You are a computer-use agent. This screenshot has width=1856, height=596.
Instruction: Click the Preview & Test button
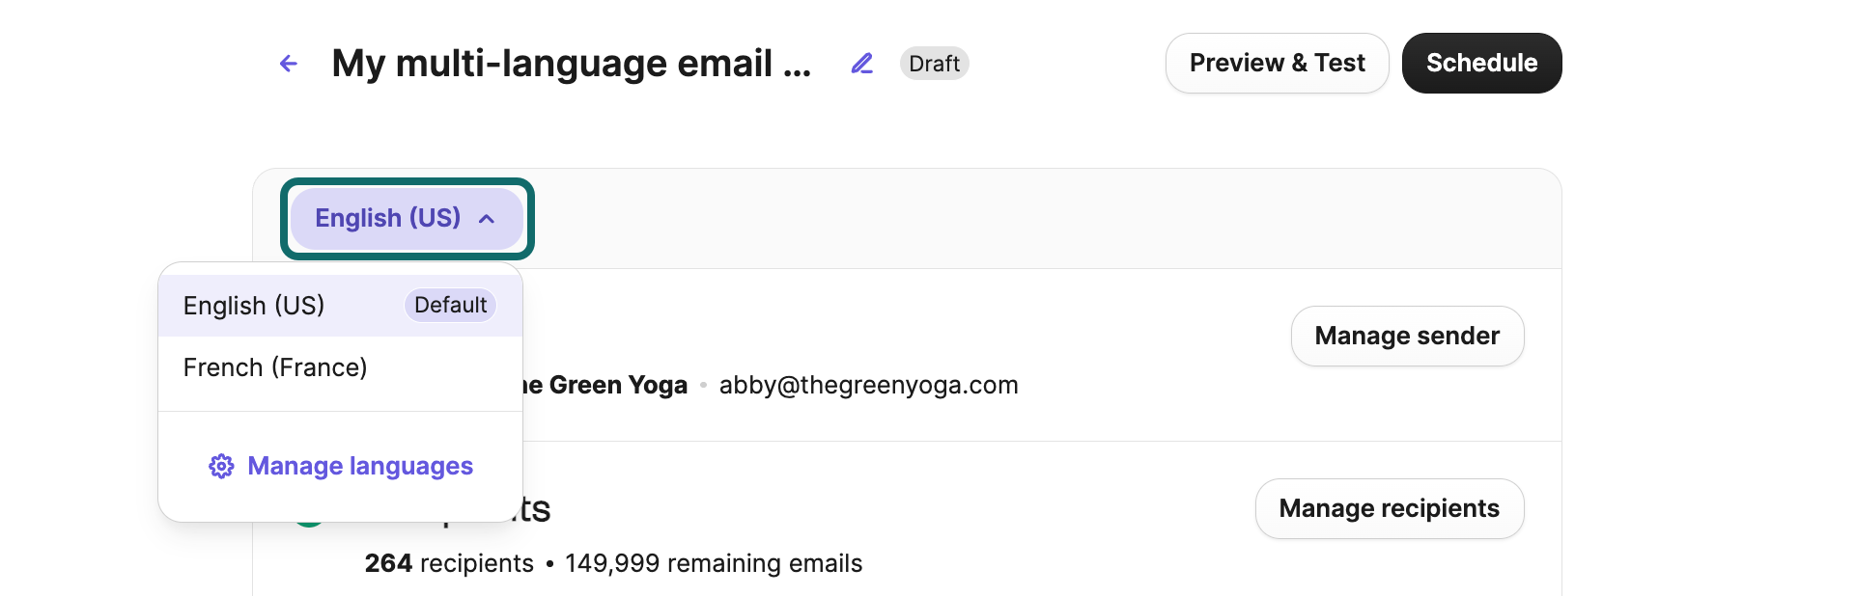pyautogui.click(x=1277, y=64)
